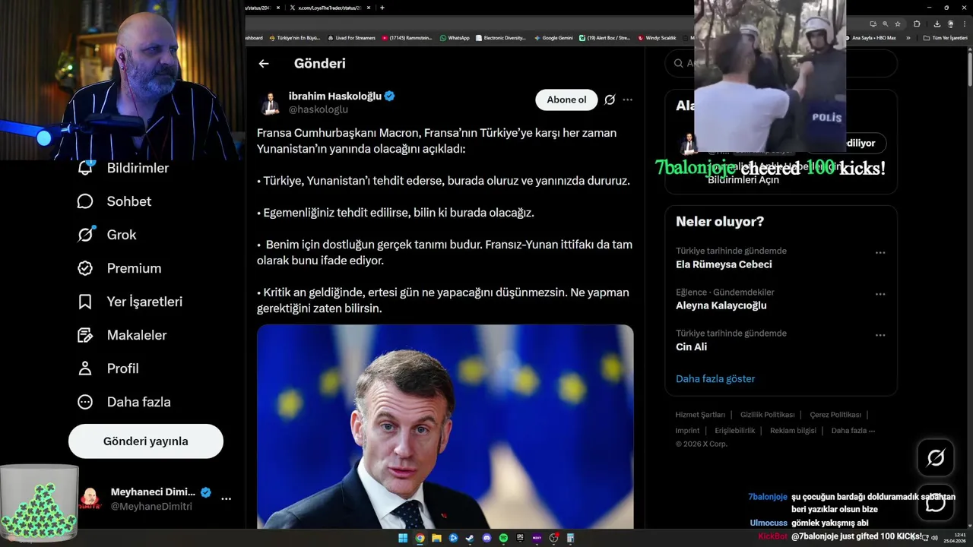Open WhatsApp bookmark in bookmarks bar
Screen dimensions: 973x547
[455, 37]
